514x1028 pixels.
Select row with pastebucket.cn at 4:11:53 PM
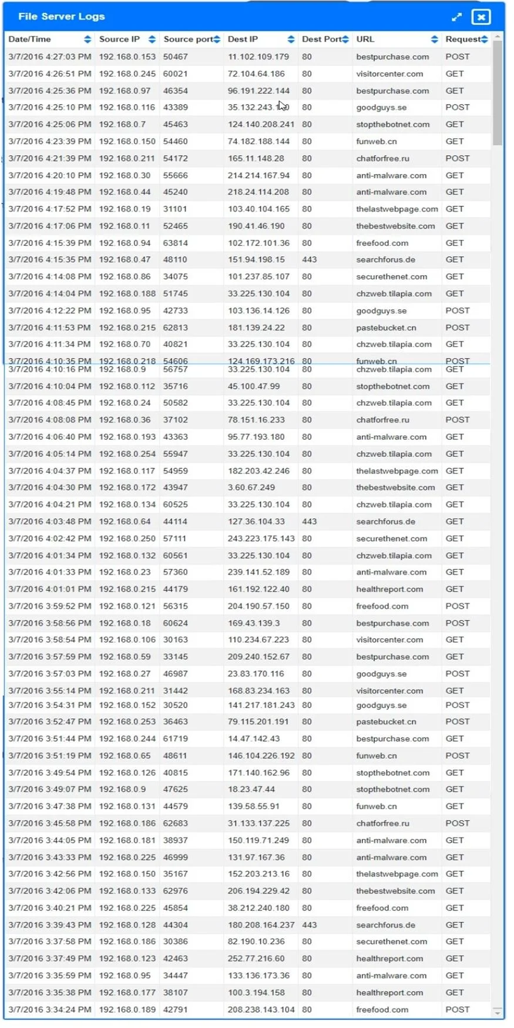[247, 328]
